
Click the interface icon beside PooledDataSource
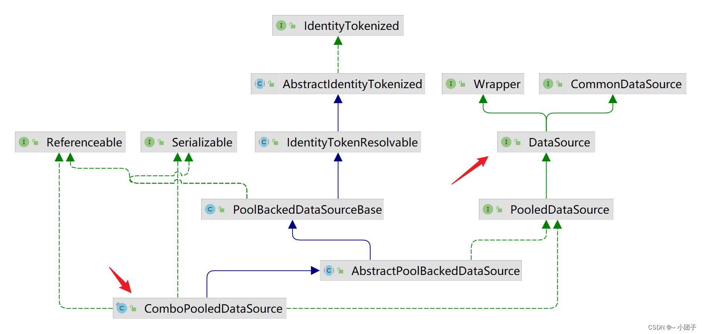(488, 209)
